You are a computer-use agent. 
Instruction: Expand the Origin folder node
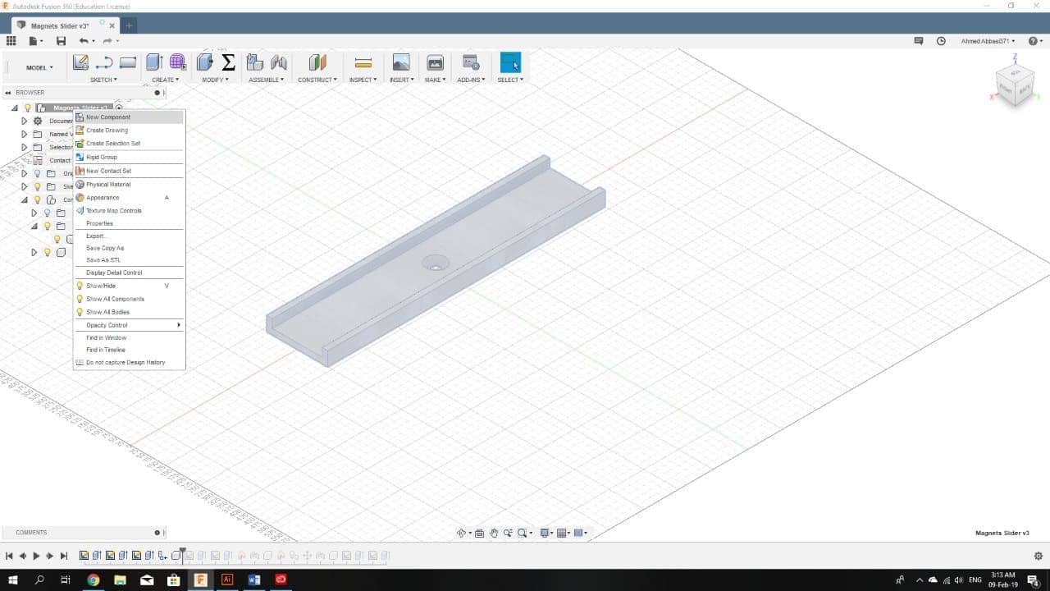(24, 173)
